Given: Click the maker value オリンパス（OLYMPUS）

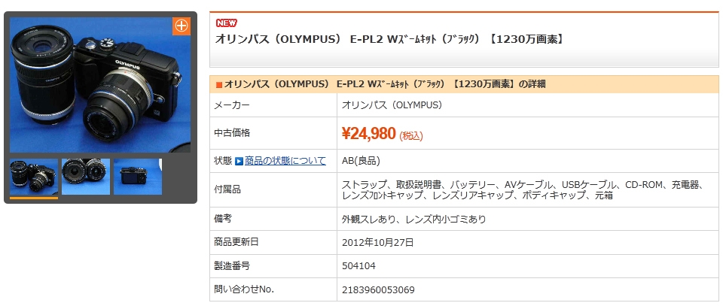Looking at the screenshot, I should coord(392,105).
